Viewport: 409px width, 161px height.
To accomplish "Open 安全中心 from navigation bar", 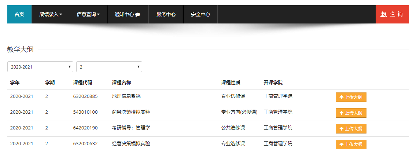I will coord(200,15).
